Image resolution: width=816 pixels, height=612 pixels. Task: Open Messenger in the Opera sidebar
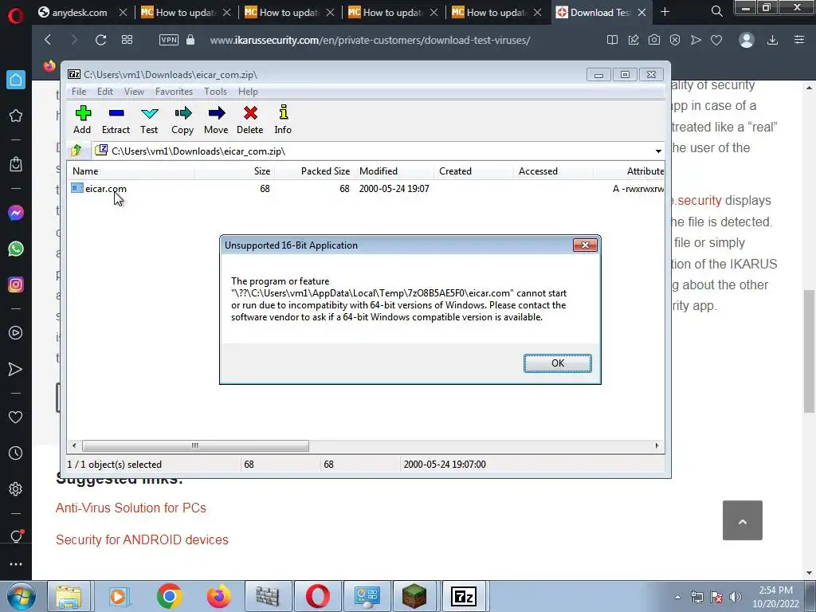point(16,213)
